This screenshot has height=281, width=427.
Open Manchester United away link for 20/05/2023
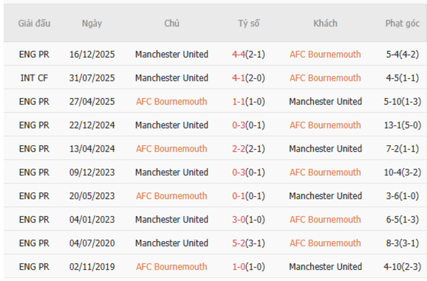point(325,196)
